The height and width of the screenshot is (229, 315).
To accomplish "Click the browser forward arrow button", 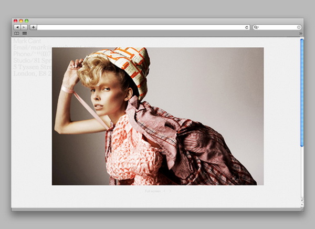I will pos(24,27).
